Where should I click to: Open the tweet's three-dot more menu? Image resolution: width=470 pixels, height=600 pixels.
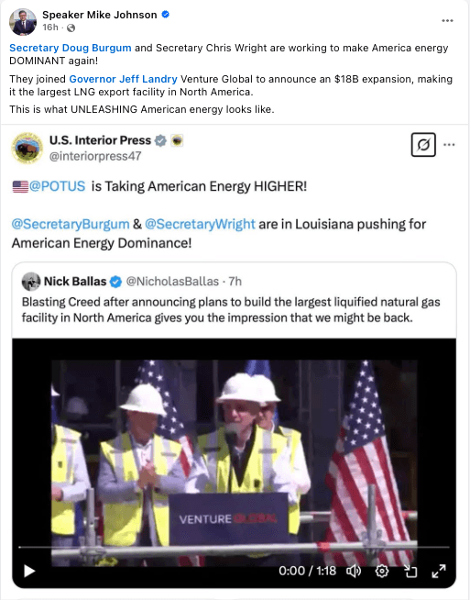tap(449, 145)
